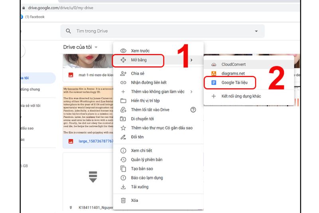Expand the search options dropdown arrow

pyautogui.click(x=256, y=31)
